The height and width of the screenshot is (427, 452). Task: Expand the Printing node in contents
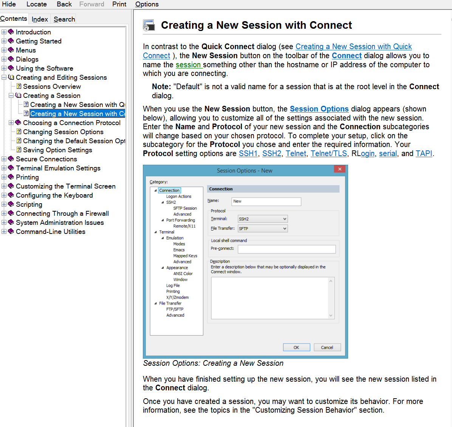(4, 177)
